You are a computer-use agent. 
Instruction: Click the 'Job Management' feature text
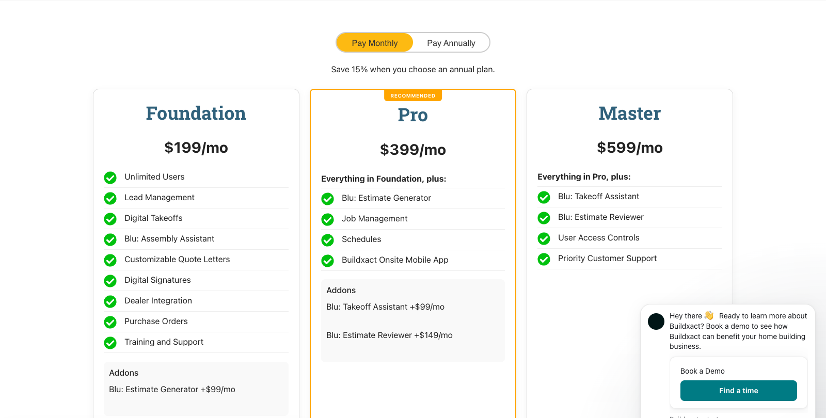(374, 218)
